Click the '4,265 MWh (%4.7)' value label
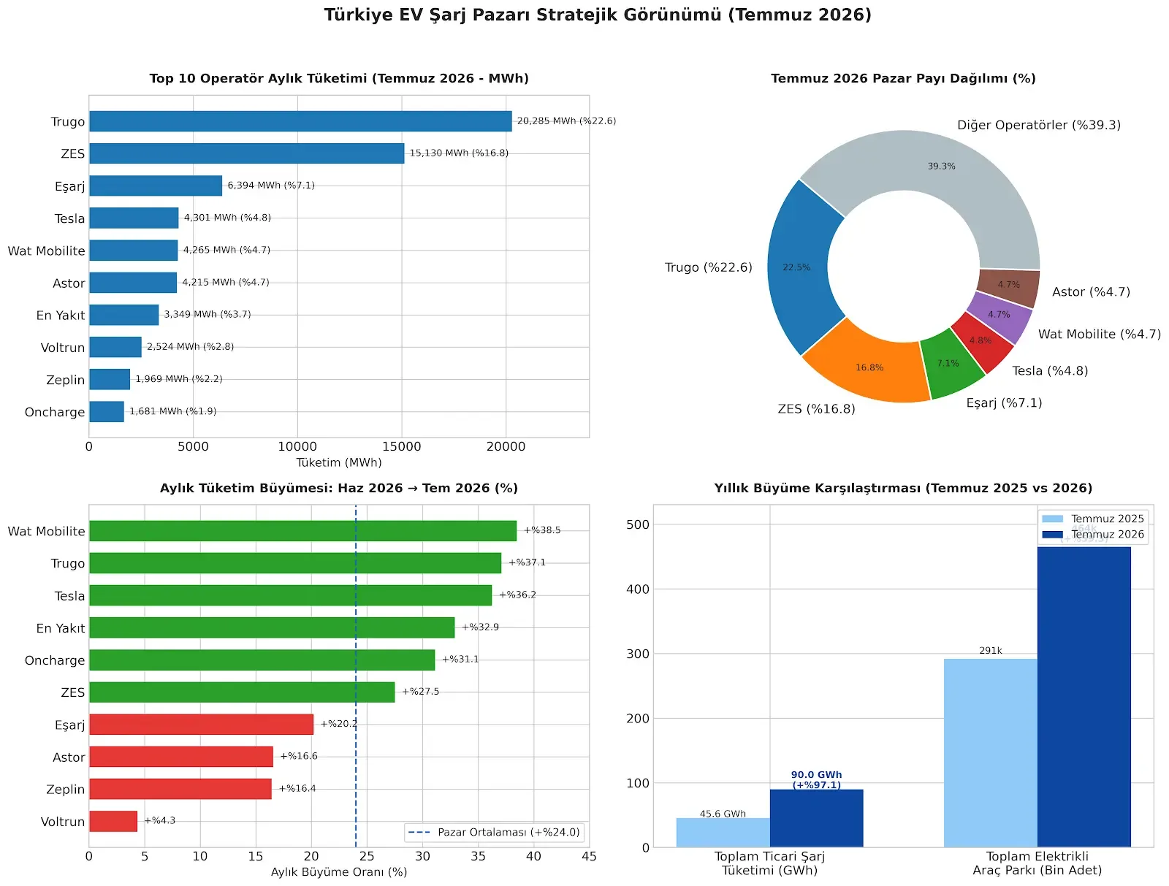Image resolution: width=1169 pixels, height=886 pixels. (226, 250)
